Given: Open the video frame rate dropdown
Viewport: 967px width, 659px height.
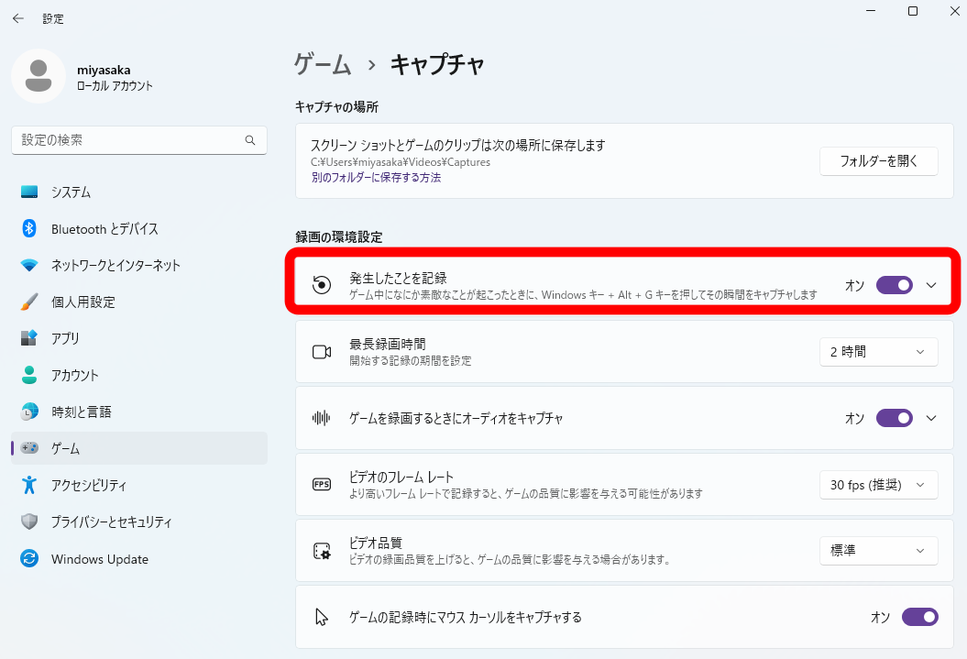Looking at the screenshot, I should 878,485.
